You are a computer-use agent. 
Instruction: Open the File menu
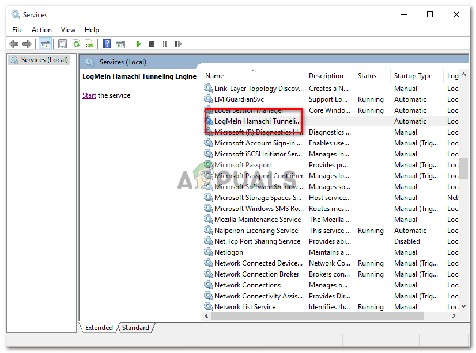click(17, 30)
